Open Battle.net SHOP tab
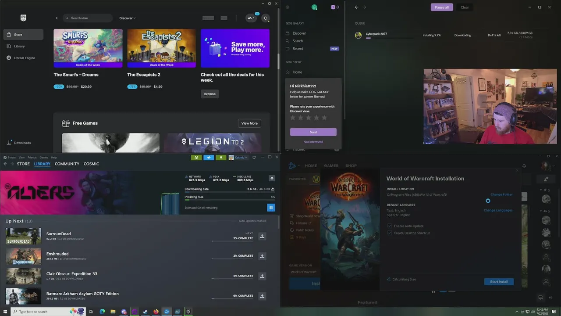Image resolution: width=561 pixels, height=316 pixels. [x=351, y=166]
